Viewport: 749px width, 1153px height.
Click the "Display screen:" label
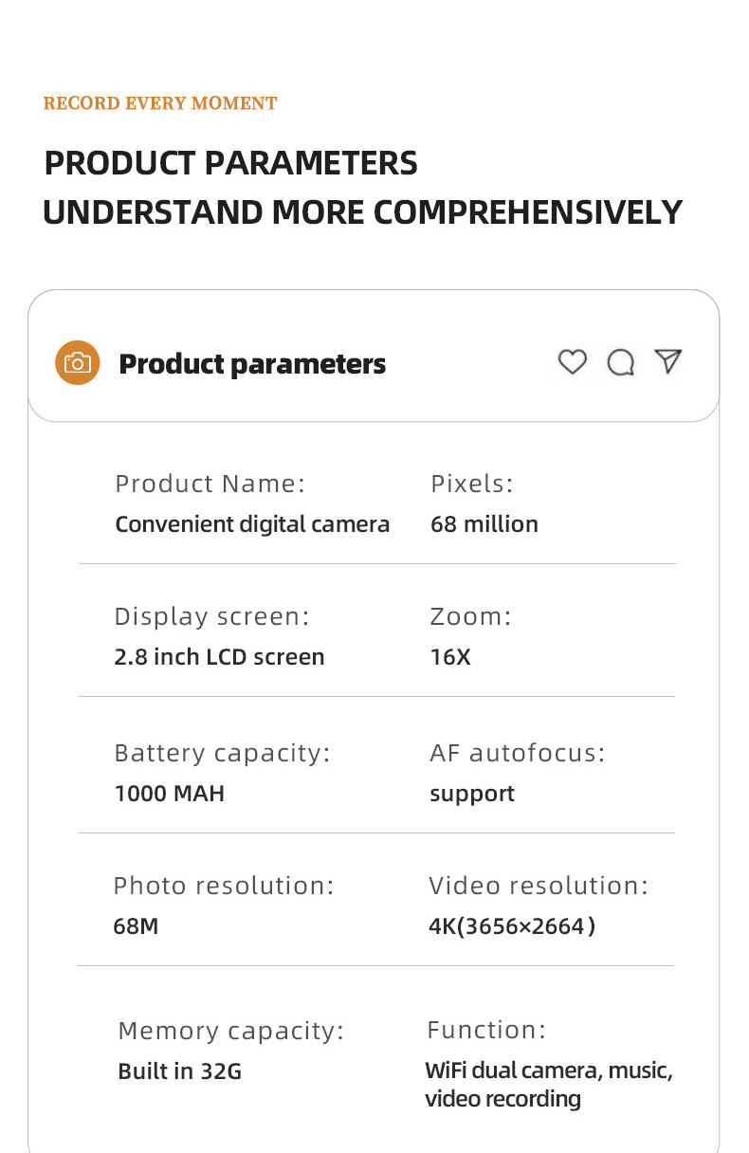coord(211,616)
